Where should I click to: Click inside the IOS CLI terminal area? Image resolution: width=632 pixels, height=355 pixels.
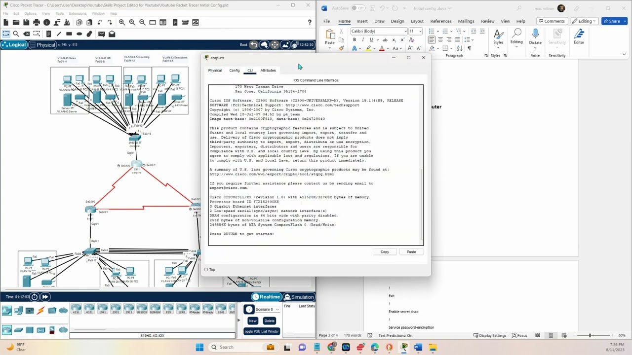[x=316, y=165]
